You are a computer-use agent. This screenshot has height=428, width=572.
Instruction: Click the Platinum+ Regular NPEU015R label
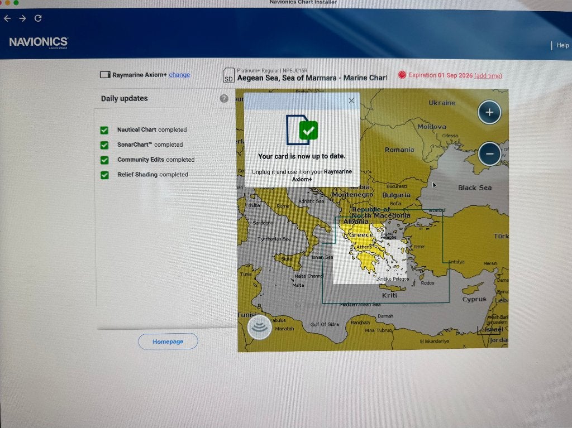coord(272,70)
